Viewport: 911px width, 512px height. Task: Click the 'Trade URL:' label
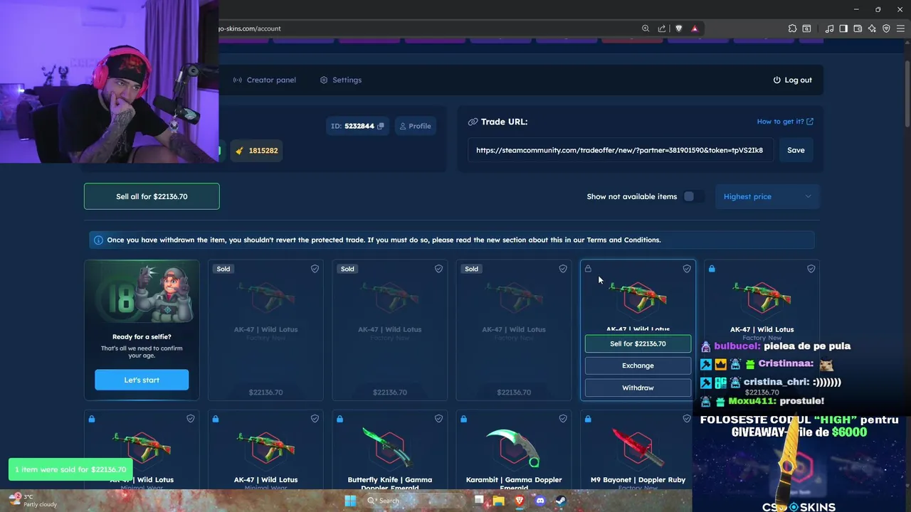(504, 122)
